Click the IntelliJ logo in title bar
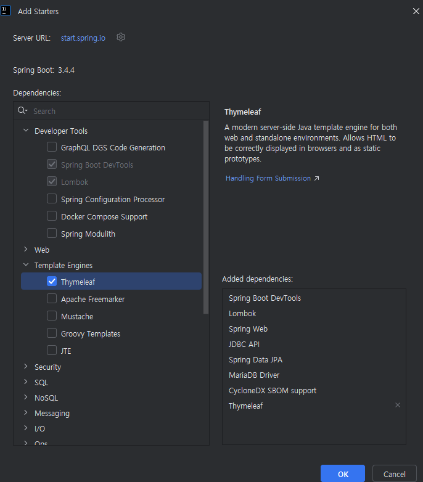423x482 pixels. (6, 10)
